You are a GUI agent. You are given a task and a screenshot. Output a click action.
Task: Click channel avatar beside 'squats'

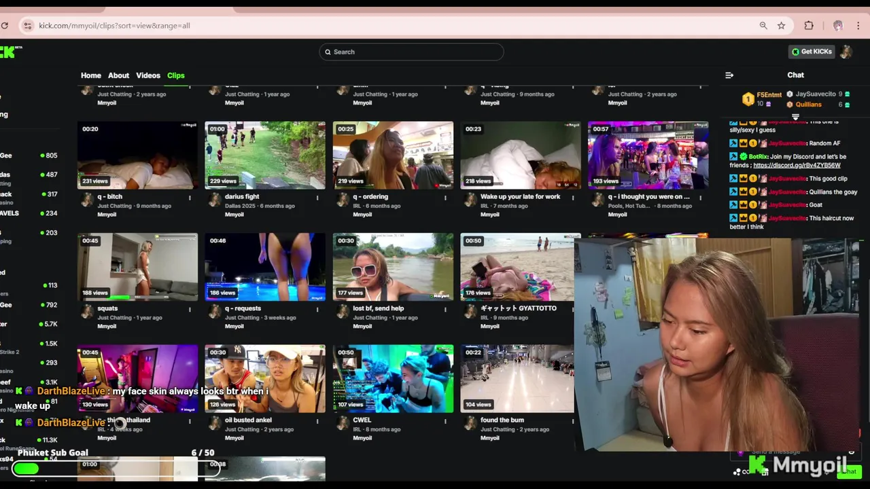click(87, 310)
